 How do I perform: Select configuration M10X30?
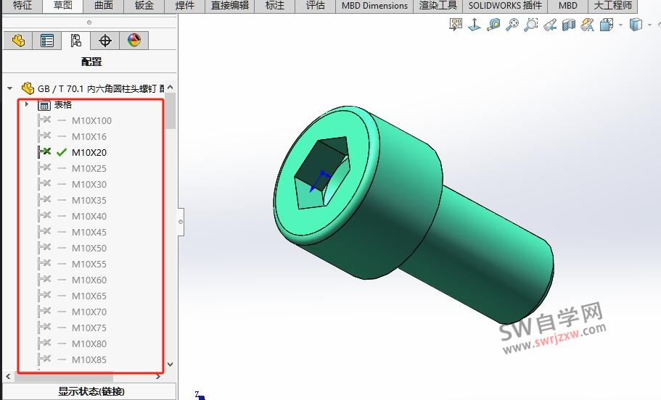[x=89, y=185]
